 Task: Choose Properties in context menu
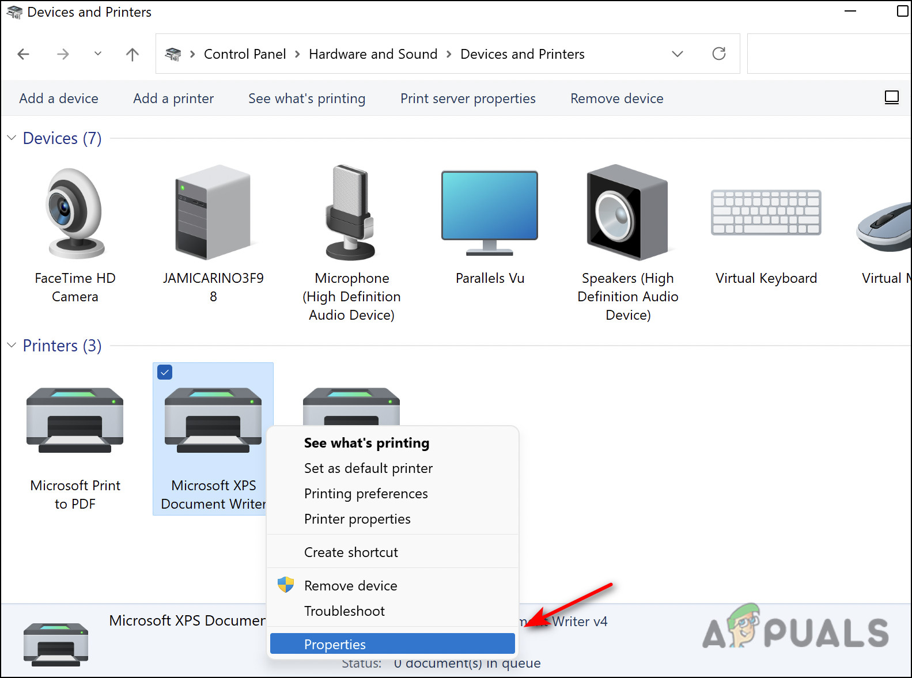(392, 644)
